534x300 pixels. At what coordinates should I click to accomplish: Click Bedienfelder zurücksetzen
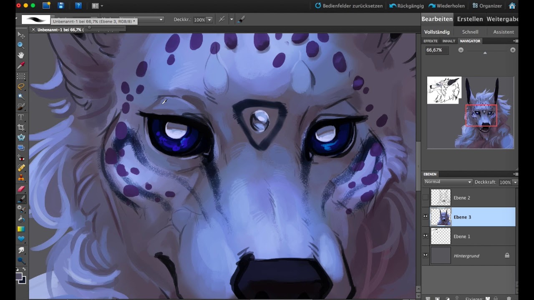(x=348, y=6)
